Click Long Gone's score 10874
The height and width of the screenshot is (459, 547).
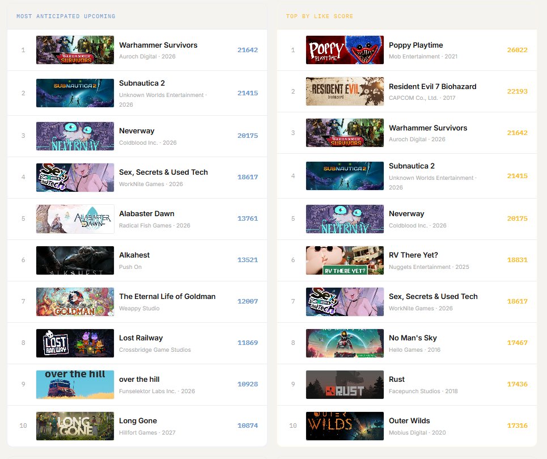point(247,426)
